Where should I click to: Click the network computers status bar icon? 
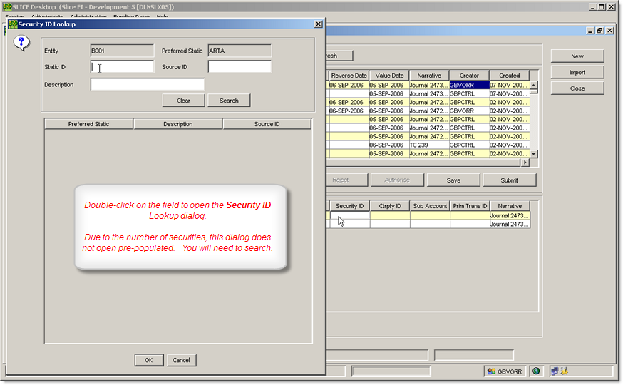coord(553,371)
